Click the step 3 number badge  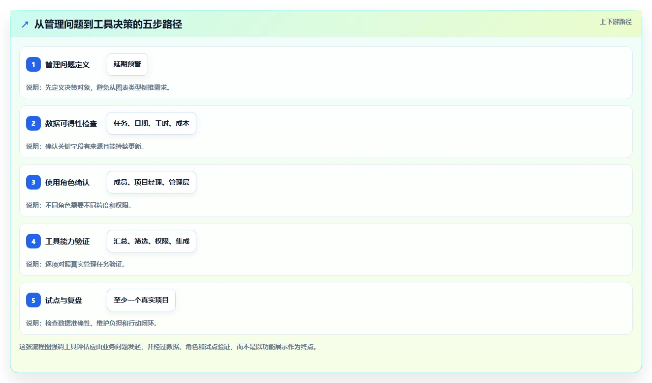click(x=33, y=182)
